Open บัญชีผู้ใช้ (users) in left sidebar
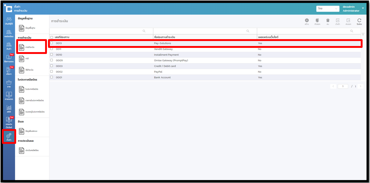This screenshot has width=370, height=183. point(9,21)
